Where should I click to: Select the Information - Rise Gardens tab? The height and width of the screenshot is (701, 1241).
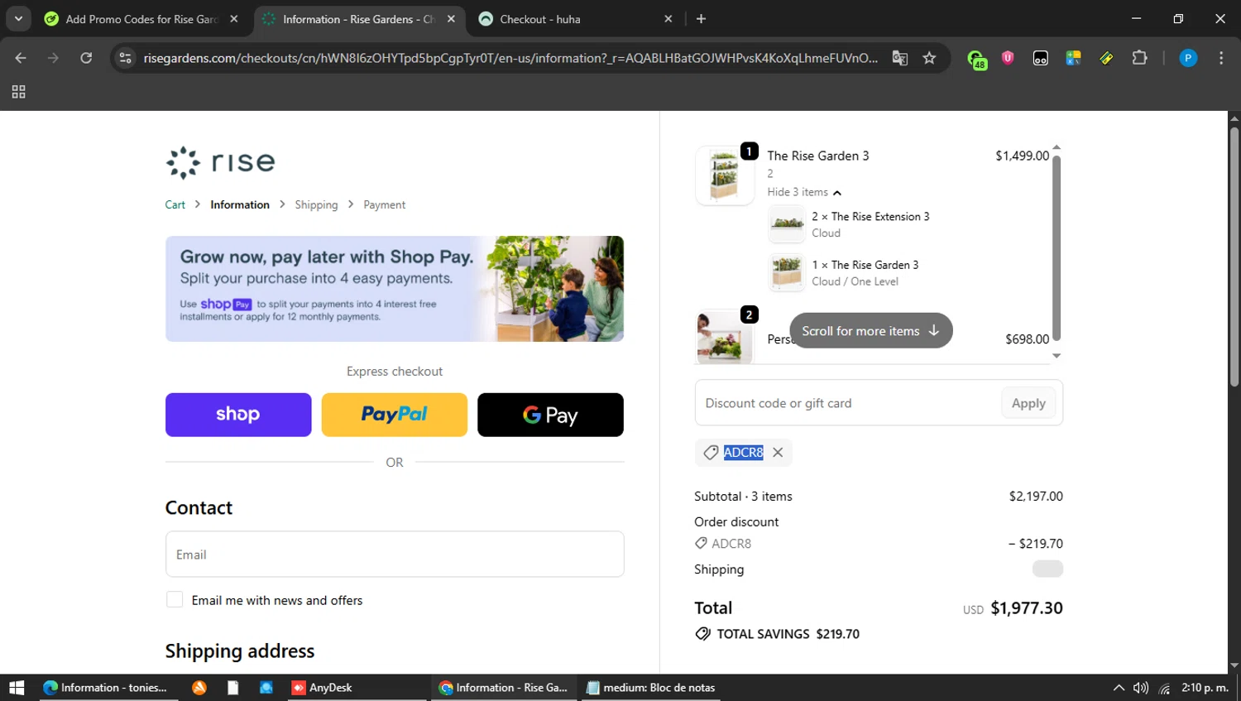tap(357, 19)
